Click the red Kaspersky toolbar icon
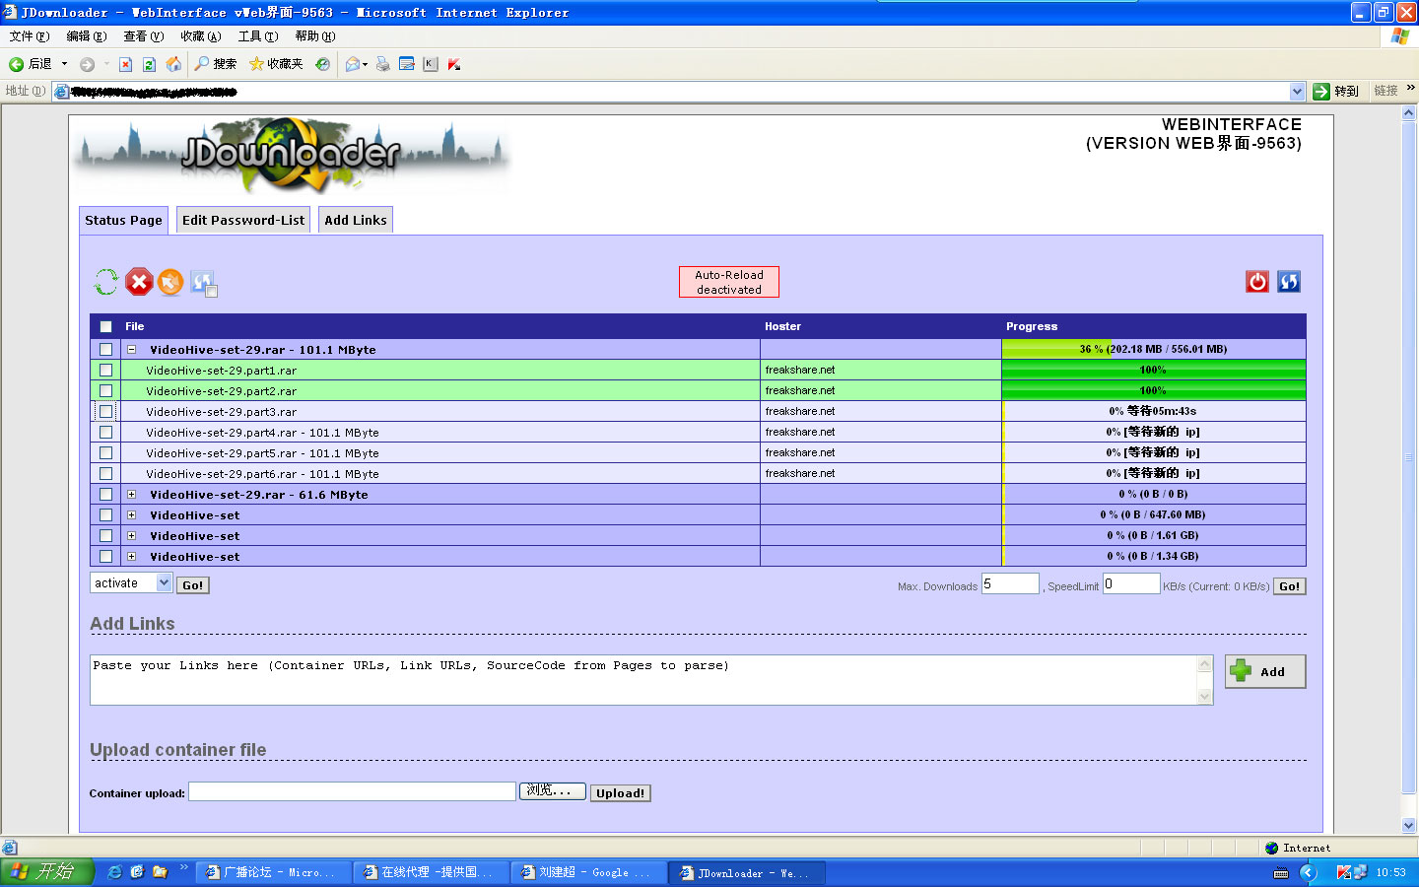This screenshot has width=1419, height=887. point(454,64)
